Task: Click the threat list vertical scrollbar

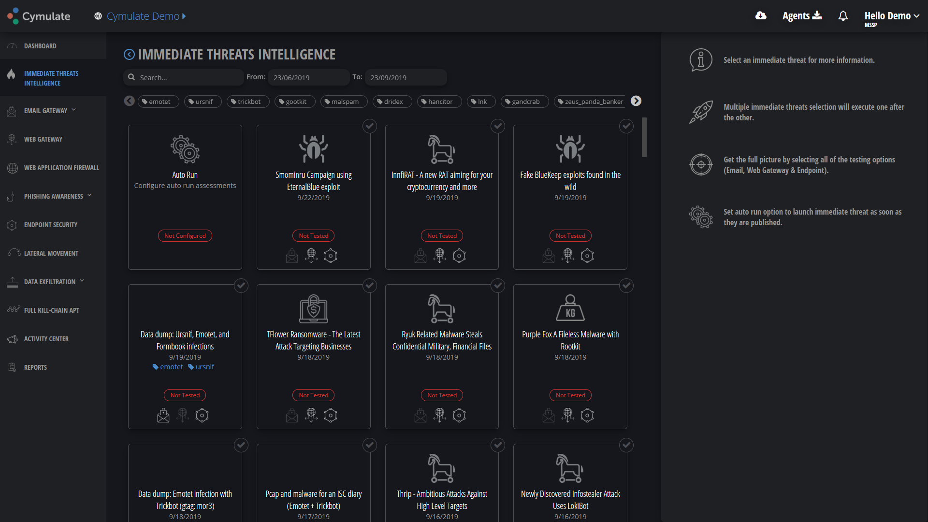Action: [x=644, y=137]
